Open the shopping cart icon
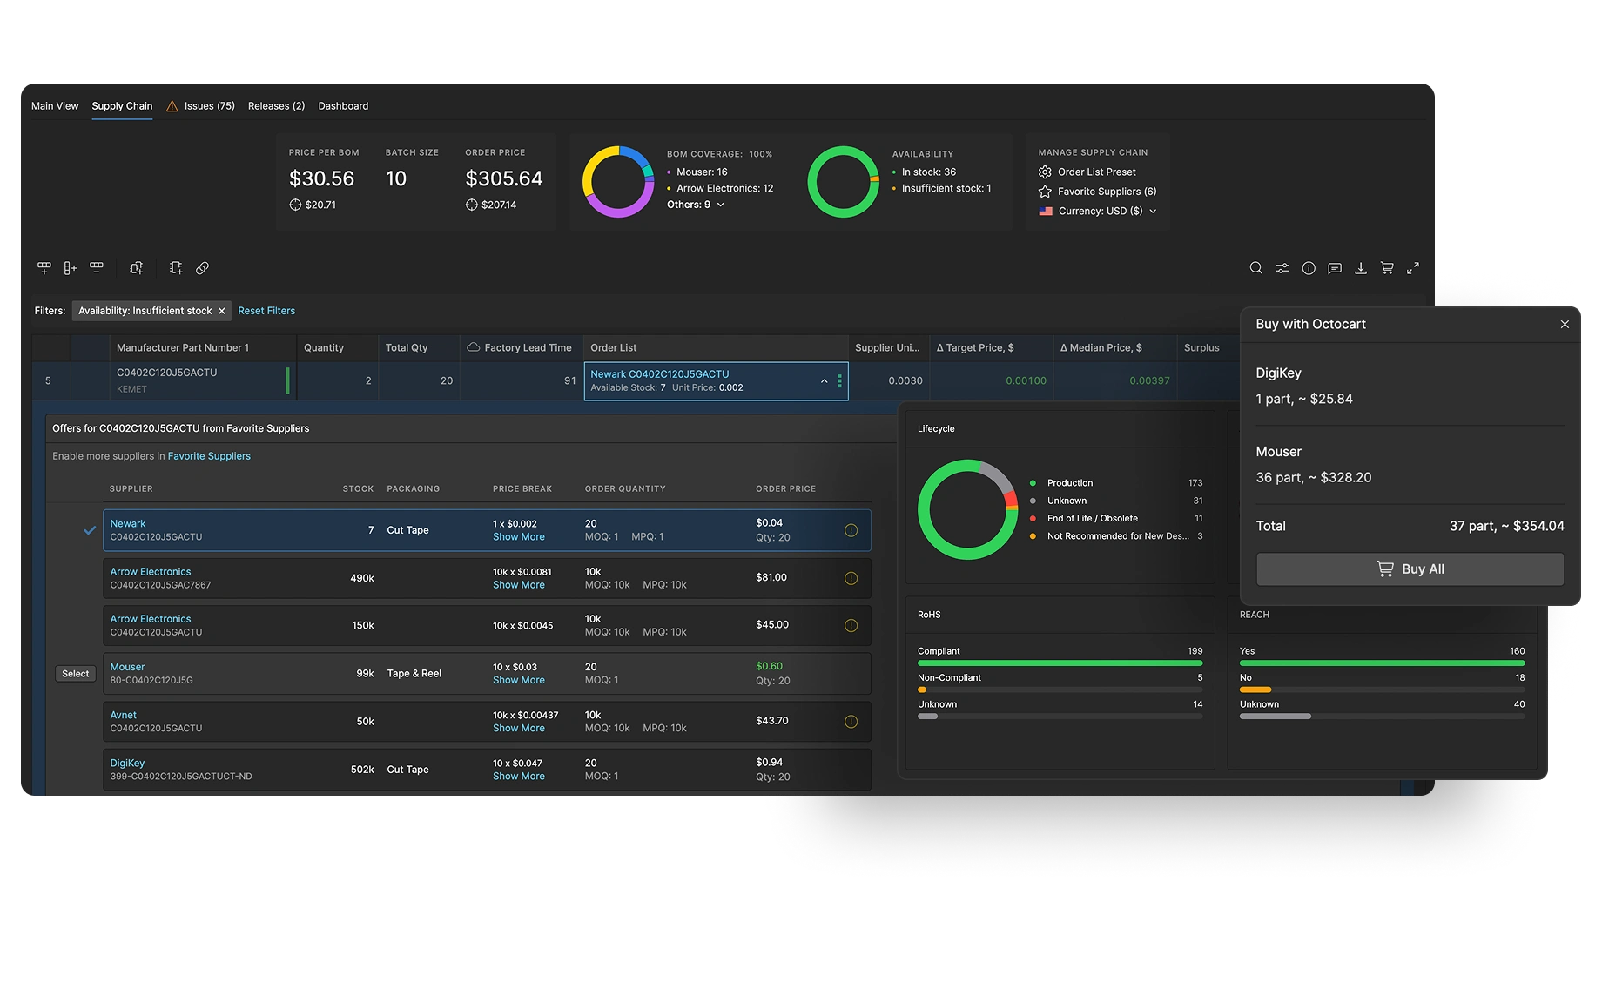 [1387, 268]
